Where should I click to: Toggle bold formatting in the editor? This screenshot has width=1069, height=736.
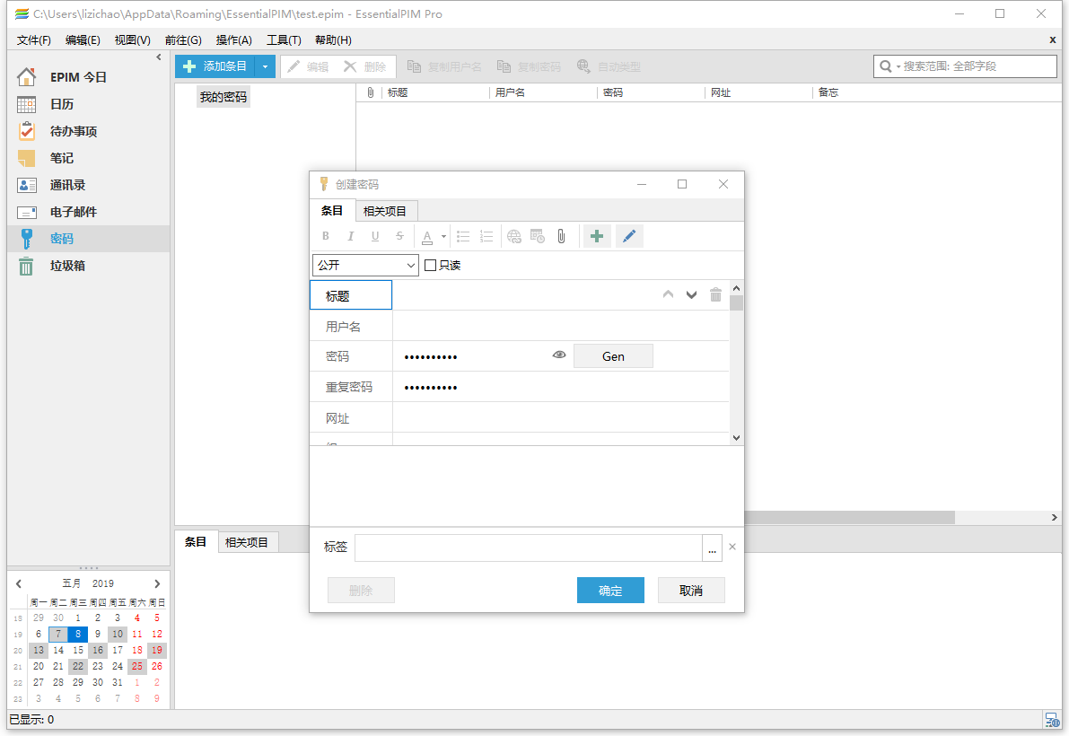(326, 235)
